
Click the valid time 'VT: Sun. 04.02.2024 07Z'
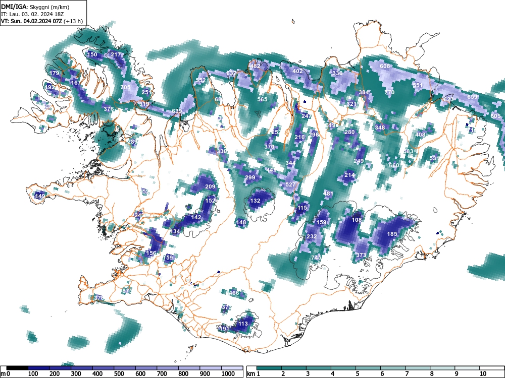point(31,21)
